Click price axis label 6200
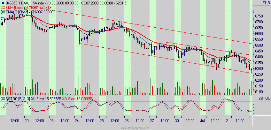The image size is (271, 130). (259, 80)
